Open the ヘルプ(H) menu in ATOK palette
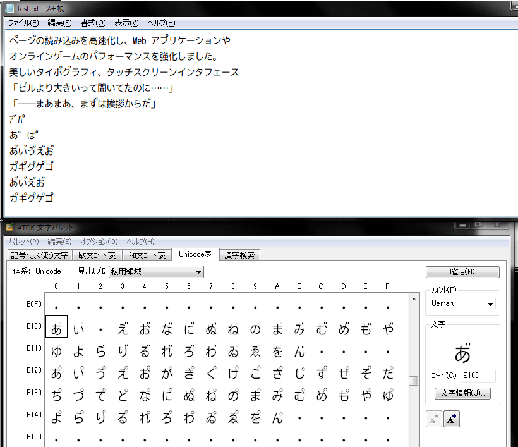 (140, 242)
